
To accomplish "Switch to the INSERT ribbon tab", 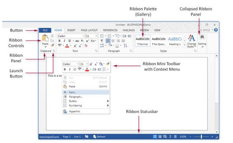I will [71, 30].
